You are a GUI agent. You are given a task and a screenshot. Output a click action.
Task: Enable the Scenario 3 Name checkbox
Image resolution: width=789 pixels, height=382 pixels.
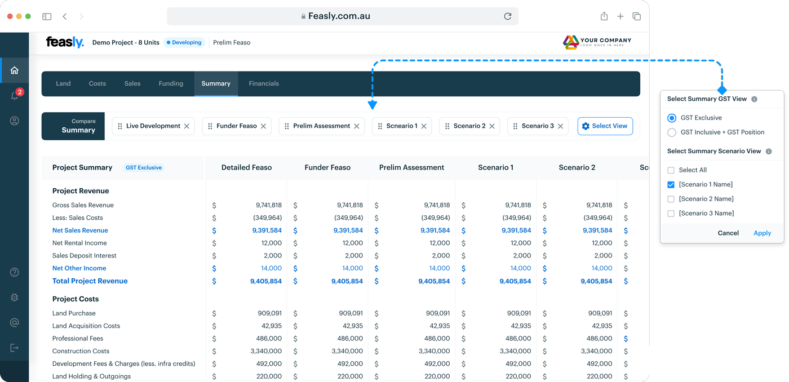point(671,214)
